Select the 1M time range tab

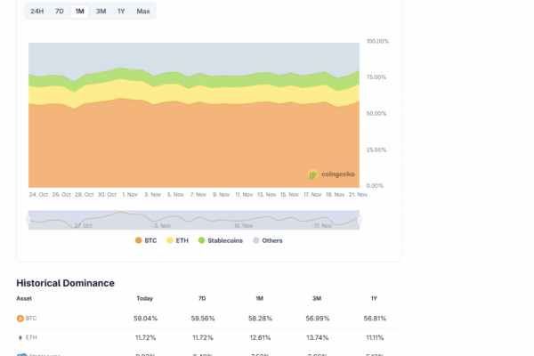(80, 12)
